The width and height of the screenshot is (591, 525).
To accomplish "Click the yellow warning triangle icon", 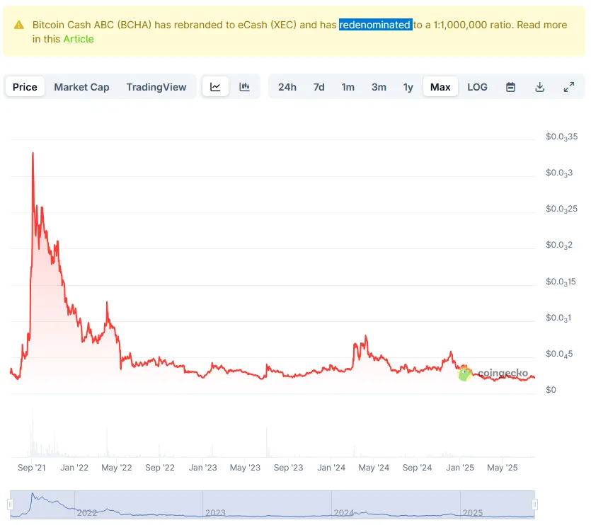I will (x=19, y=25).
